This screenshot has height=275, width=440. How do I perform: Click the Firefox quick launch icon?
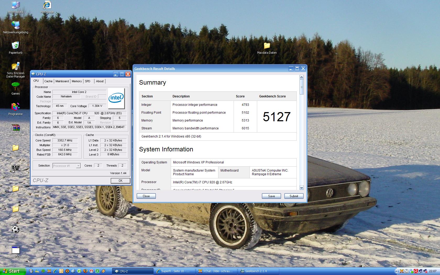[85, 271]
